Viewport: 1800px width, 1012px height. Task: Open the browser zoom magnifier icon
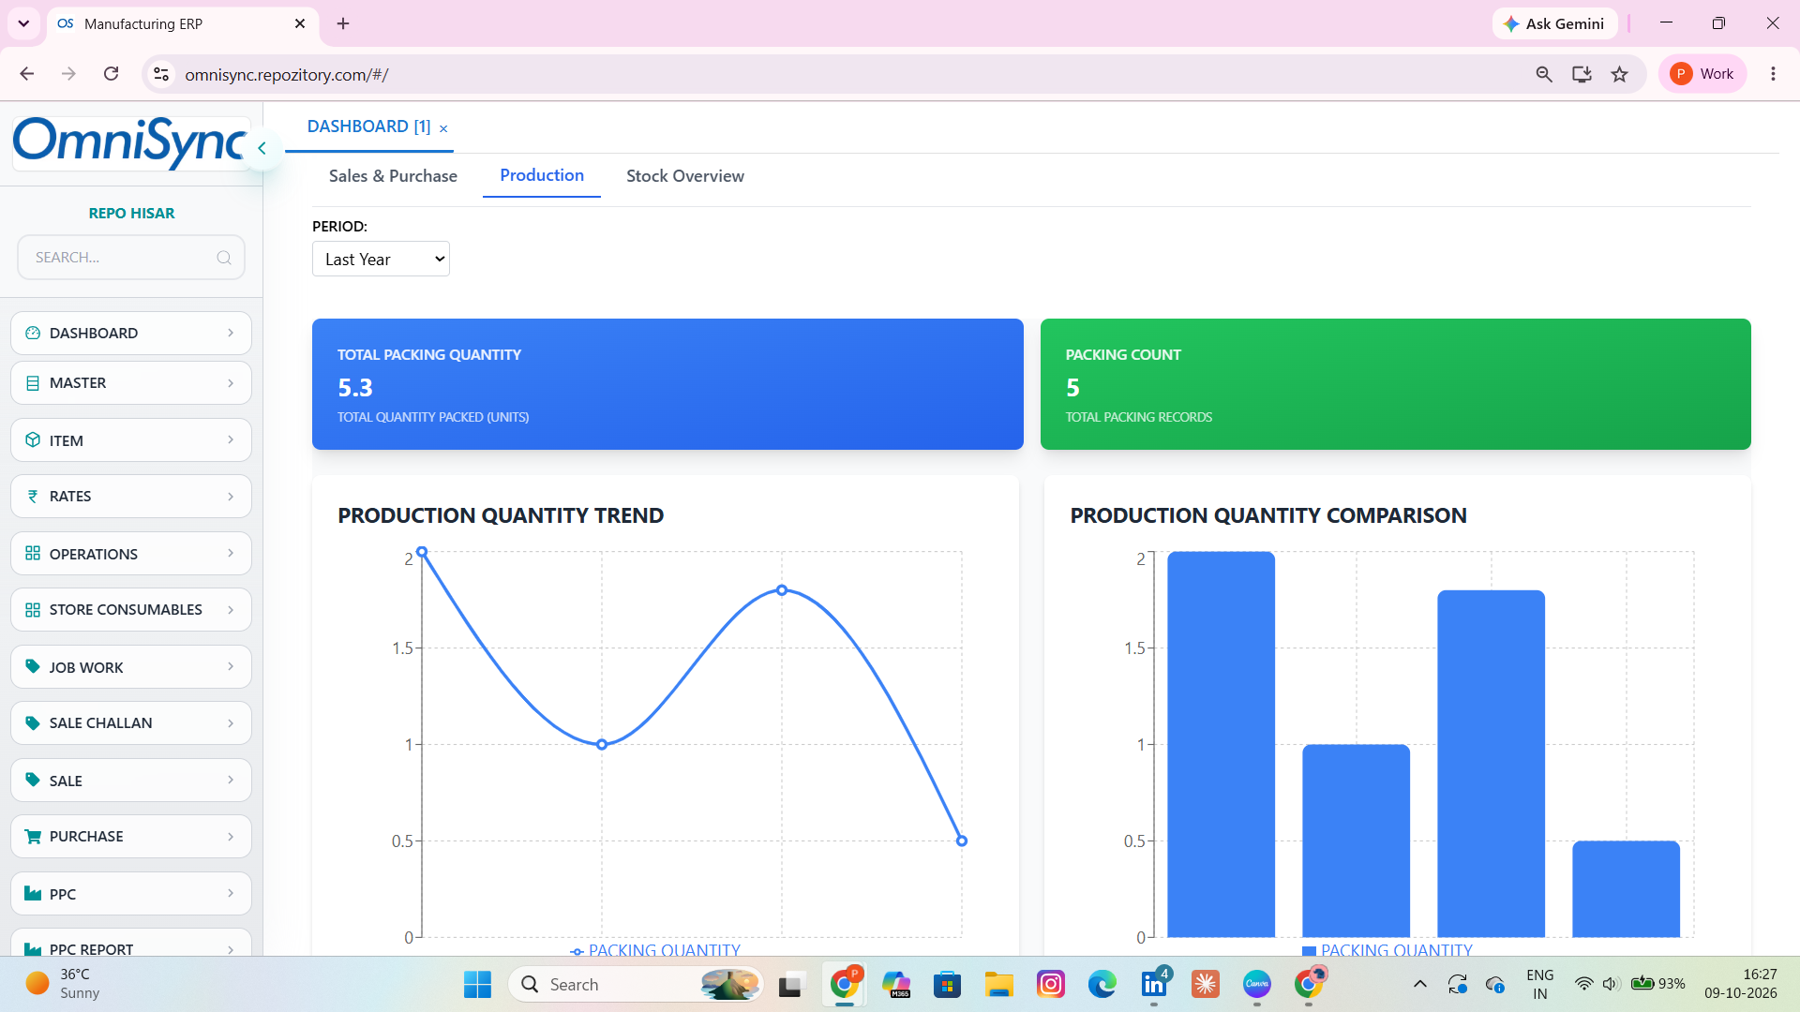click(x=1544, y=74)
